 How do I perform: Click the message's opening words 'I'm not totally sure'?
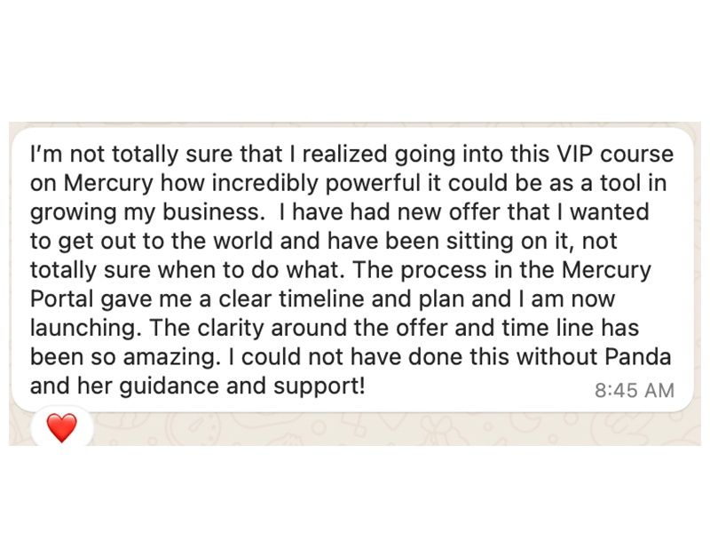[107, 155]
